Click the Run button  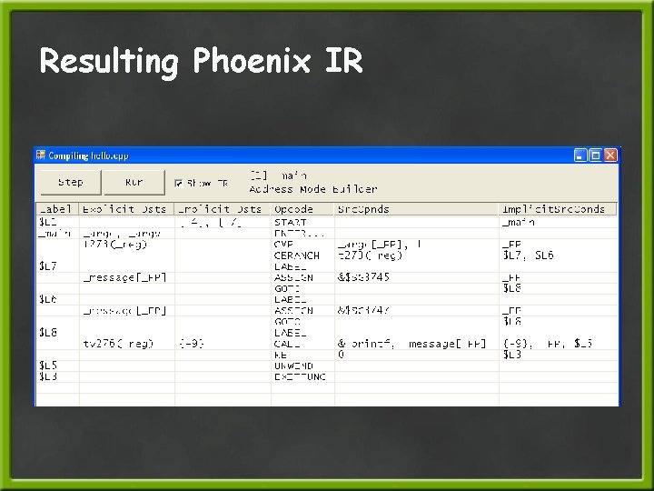pos(134,183)
